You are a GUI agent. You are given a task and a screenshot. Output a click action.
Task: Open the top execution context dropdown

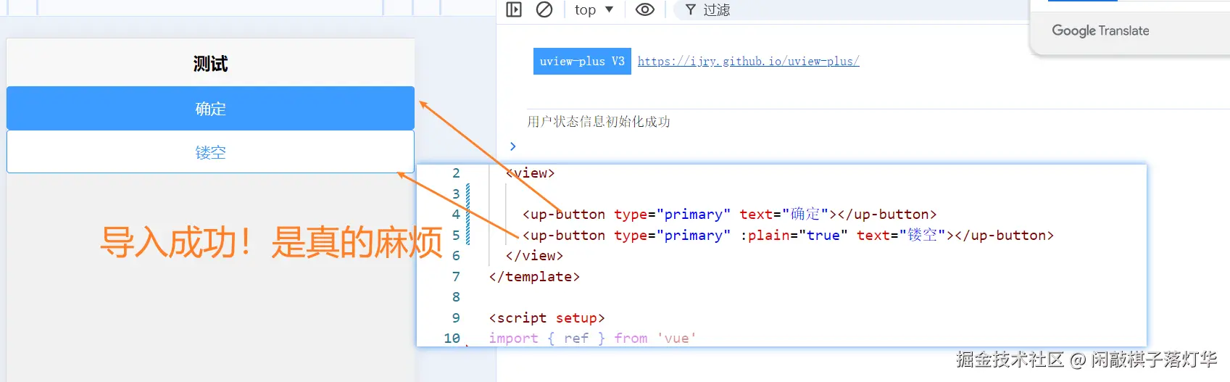(x=594, y=9)
